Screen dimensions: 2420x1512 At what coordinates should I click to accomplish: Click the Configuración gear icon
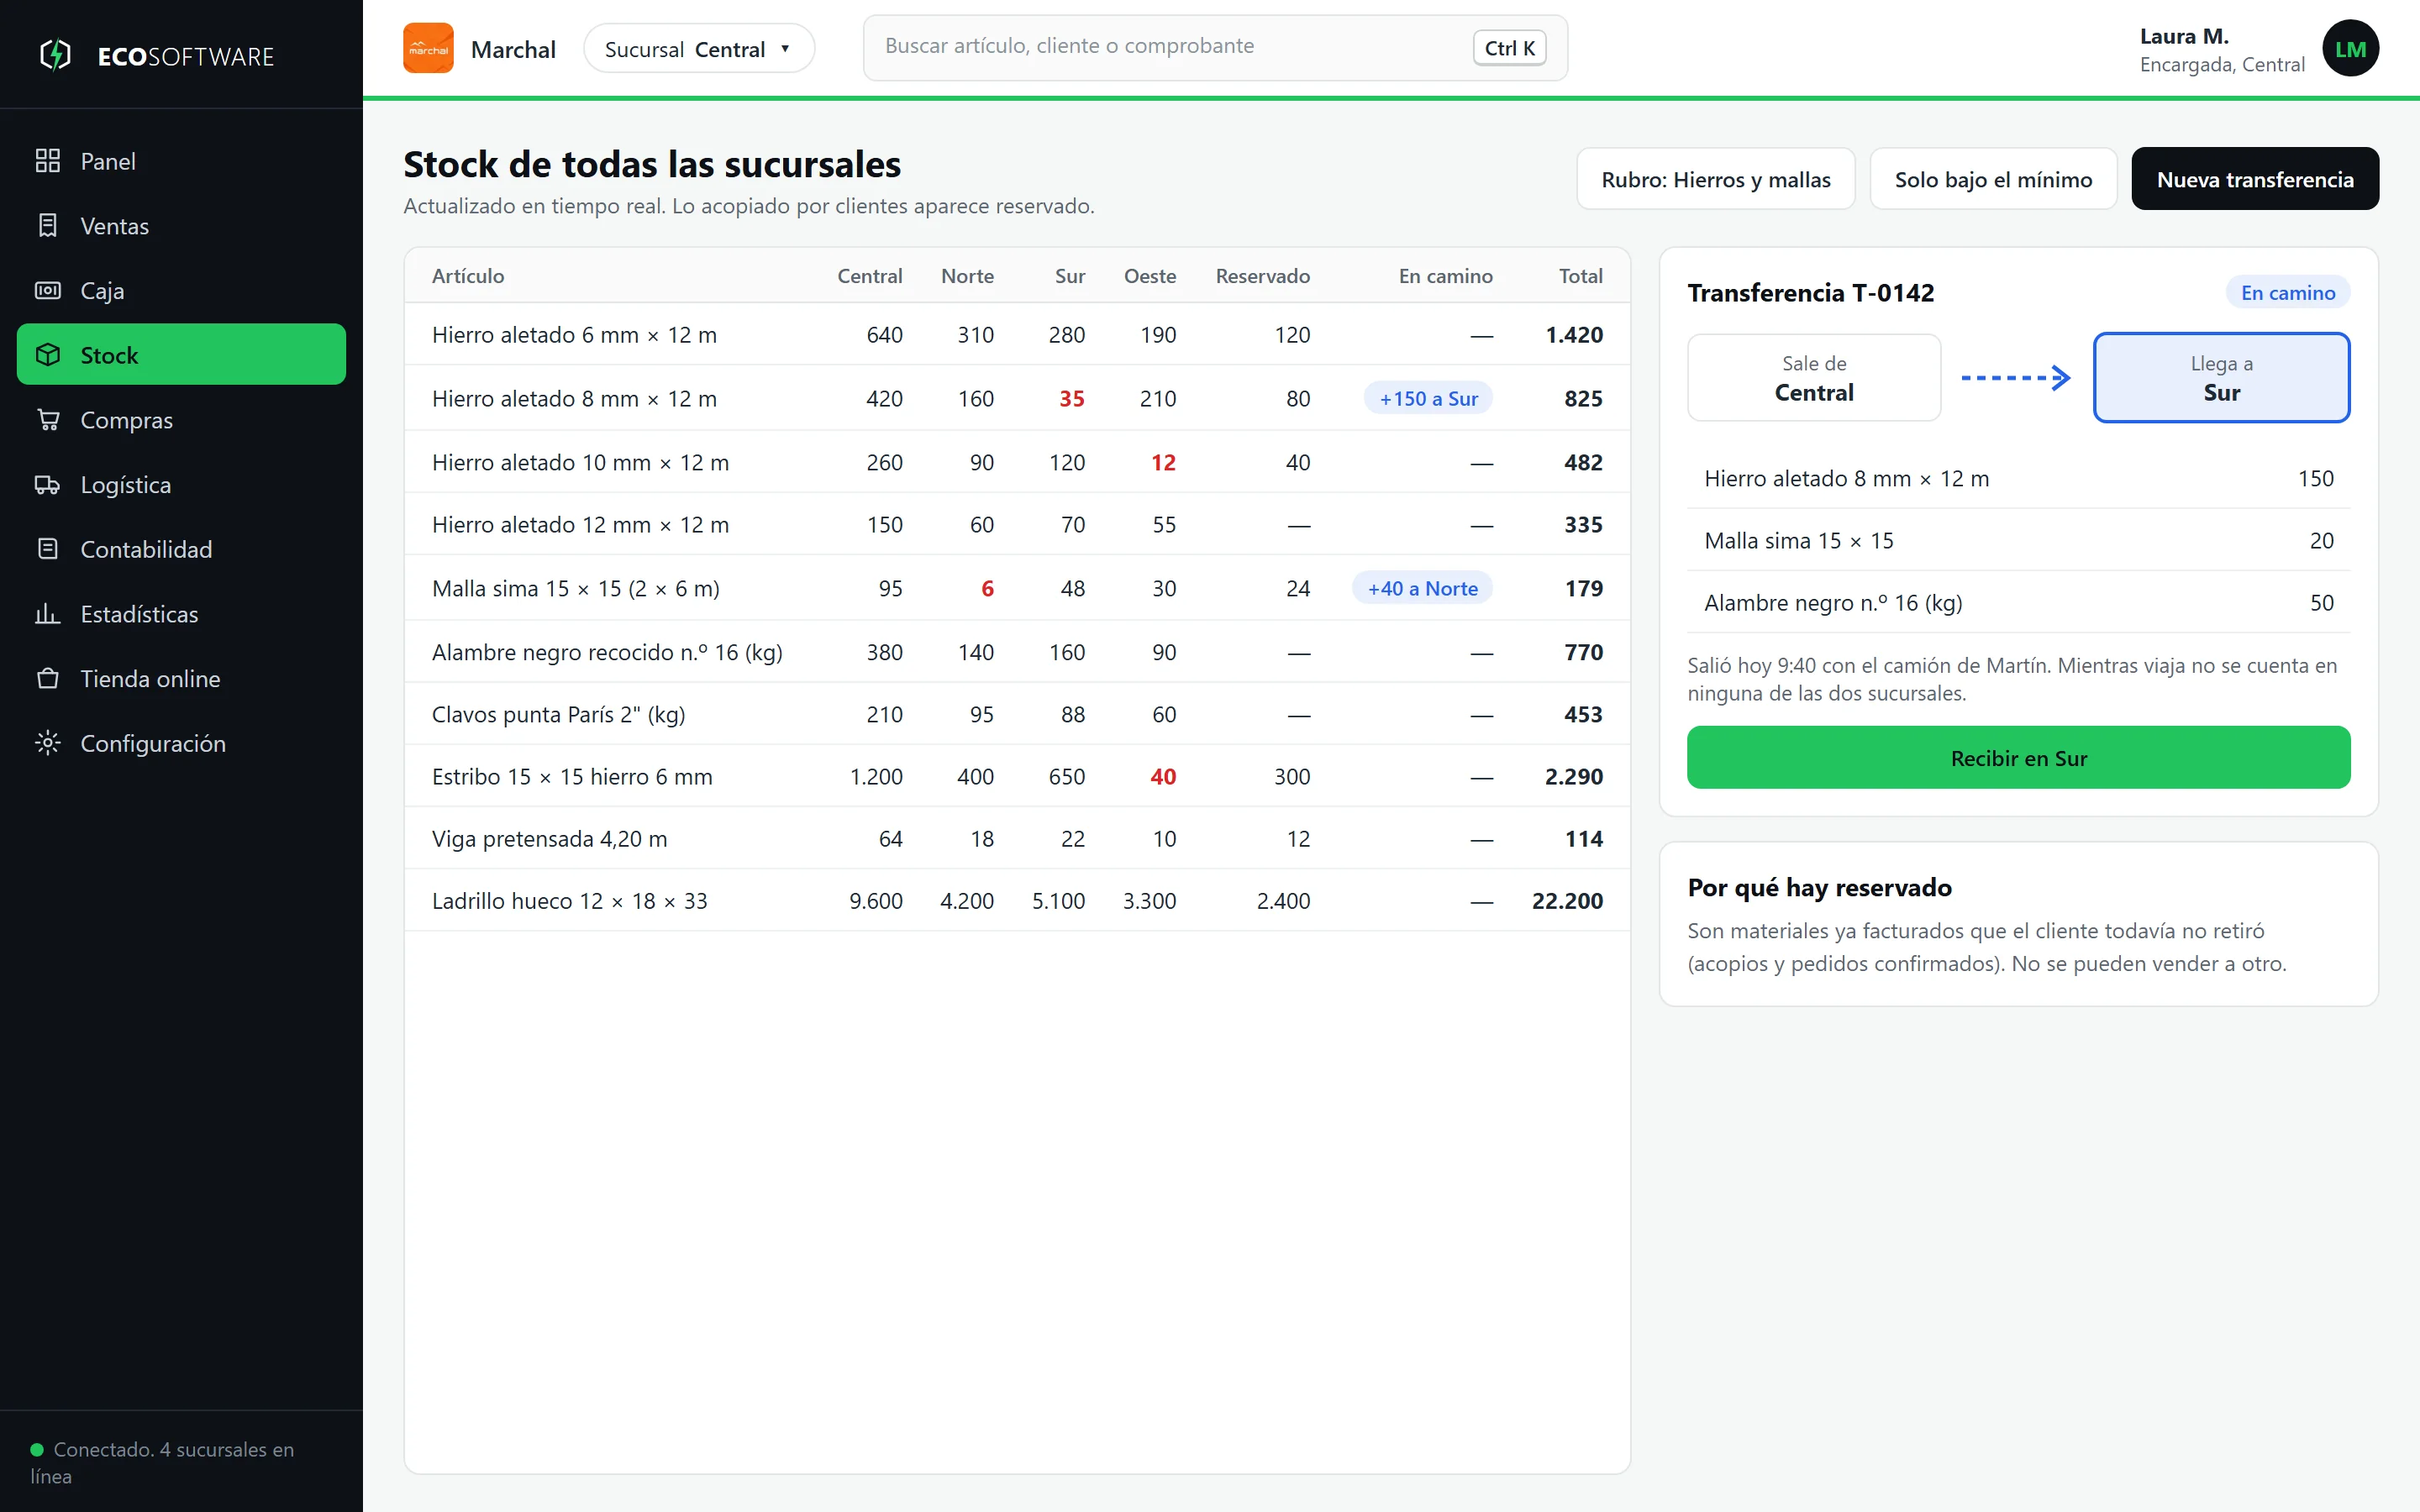click(47, 743)
